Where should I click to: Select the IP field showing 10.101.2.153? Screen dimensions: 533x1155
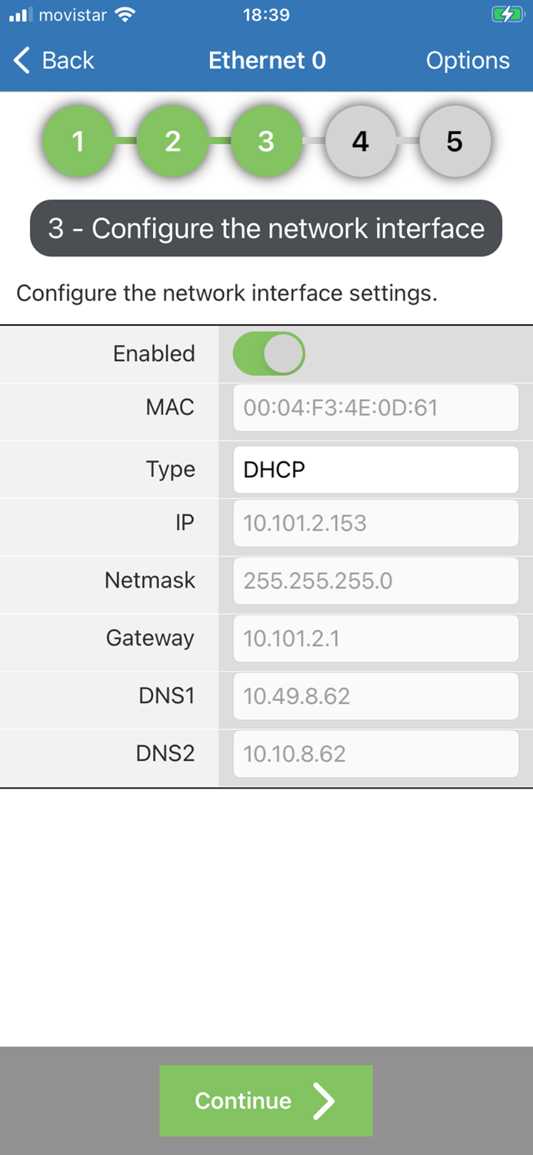pyautogui.click(x=375, y=523)
